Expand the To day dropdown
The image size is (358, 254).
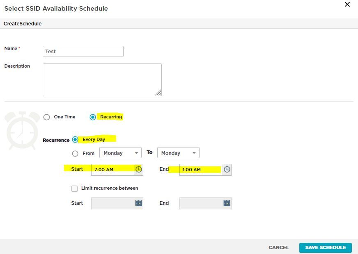(178, 153)
